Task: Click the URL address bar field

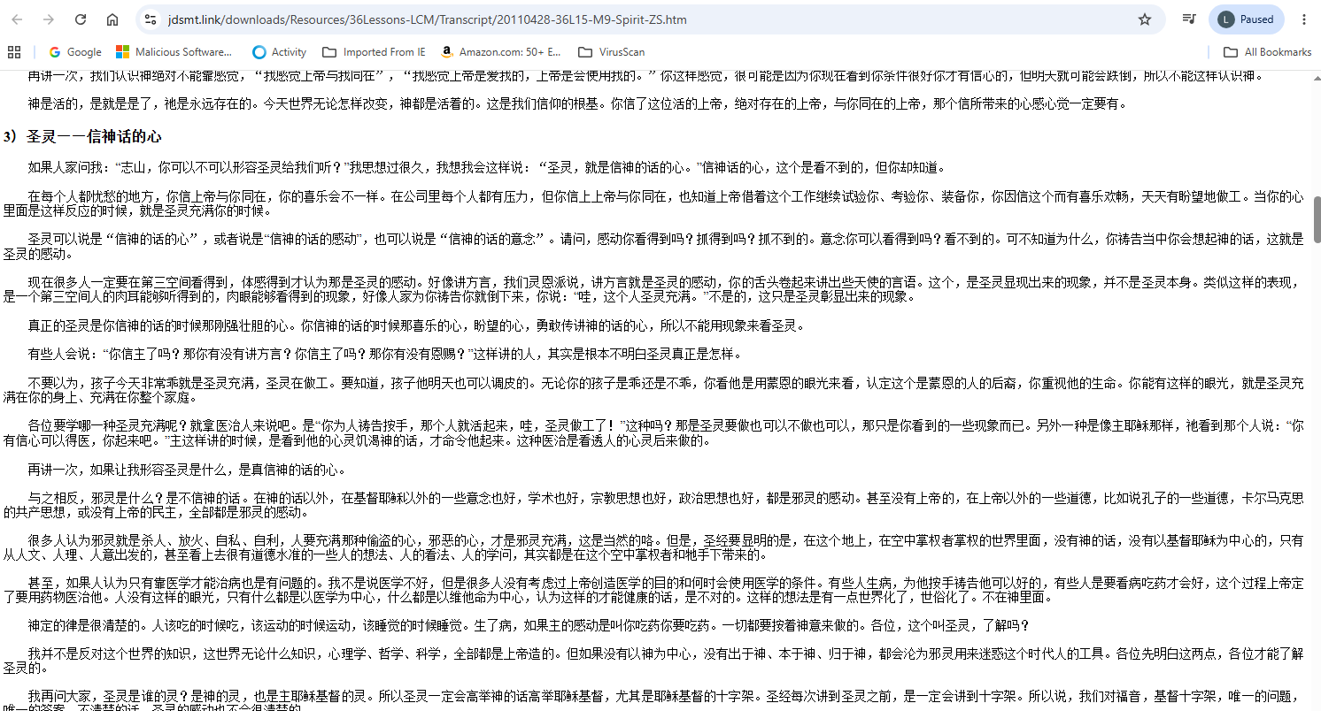Action: pos(637,19)
